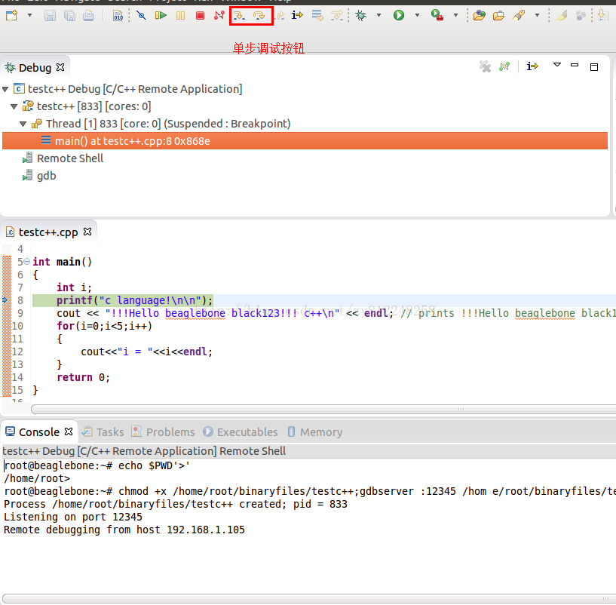
Task: Click the Debug bug launch icon
Action: [360, 15]
